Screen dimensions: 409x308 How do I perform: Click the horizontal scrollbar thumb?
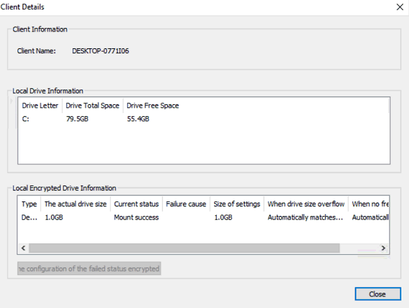point(184,248)
